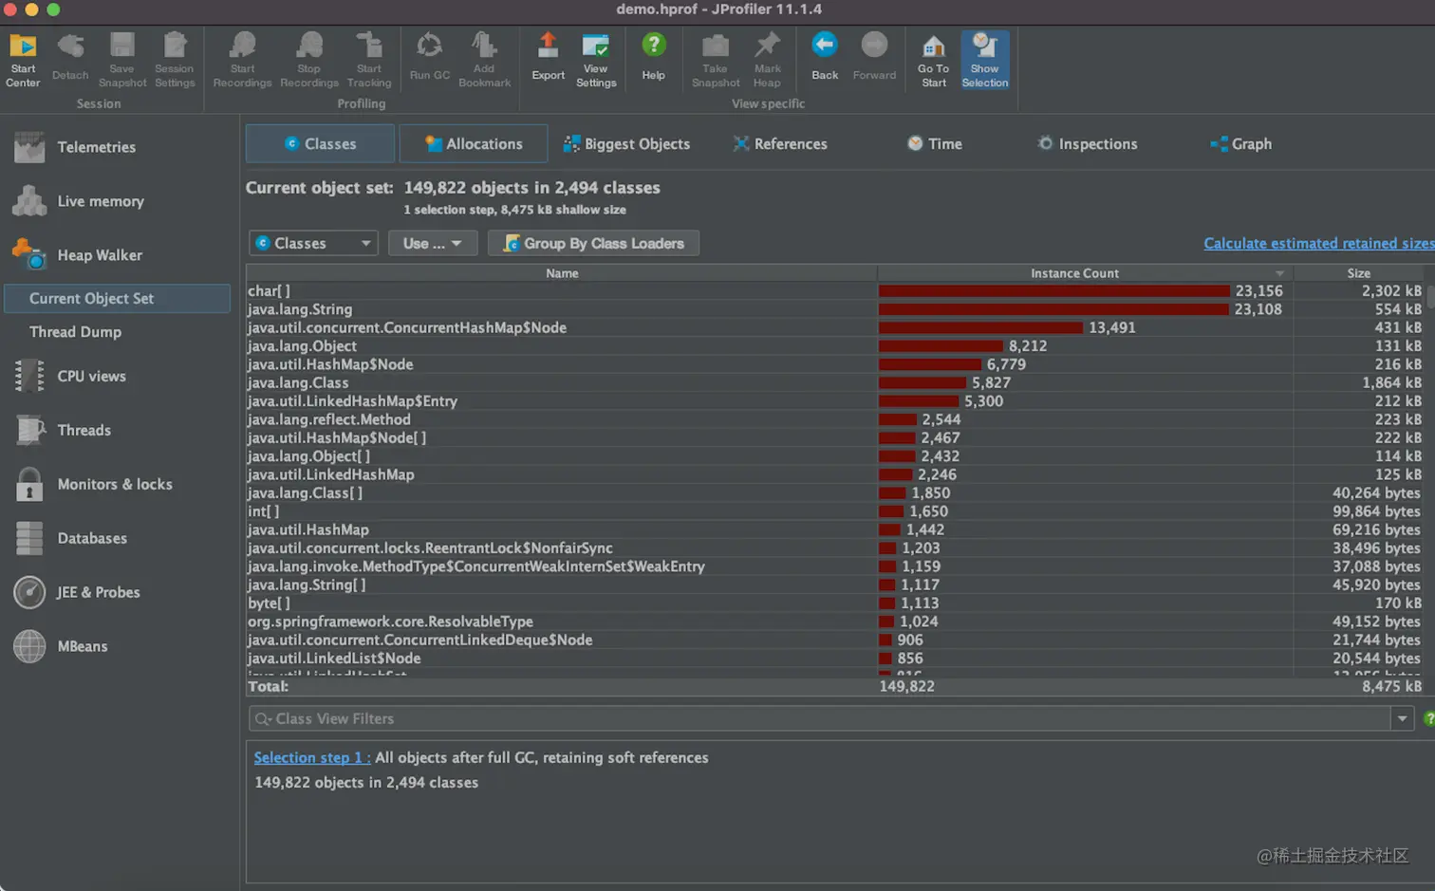The image size is (1435, 891).
Task: Open the Start Center
Action: coord(23,60)
